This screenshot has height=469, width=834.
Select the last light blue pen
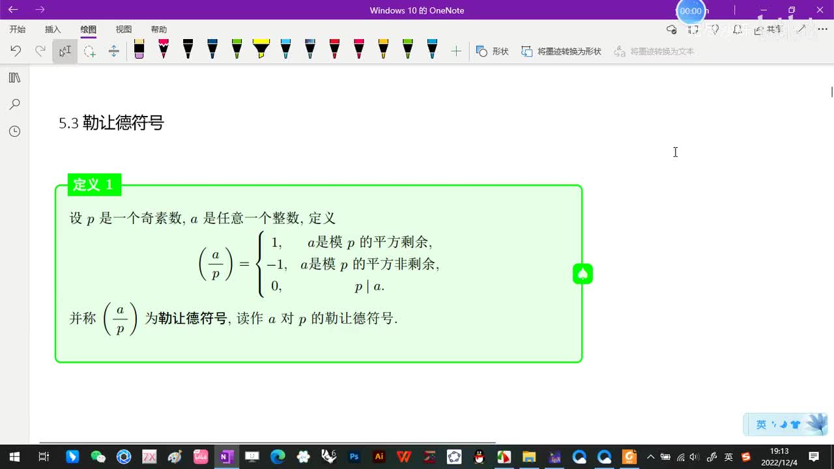tap(432, 50)
